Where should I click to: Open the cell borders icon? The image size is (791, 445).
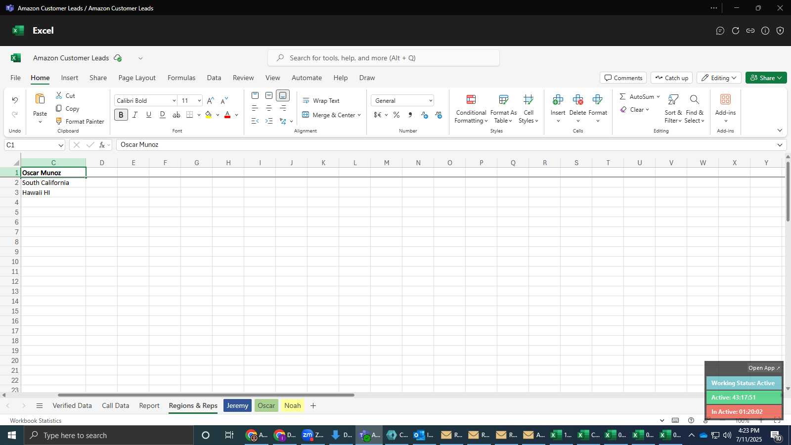(190, 115)
